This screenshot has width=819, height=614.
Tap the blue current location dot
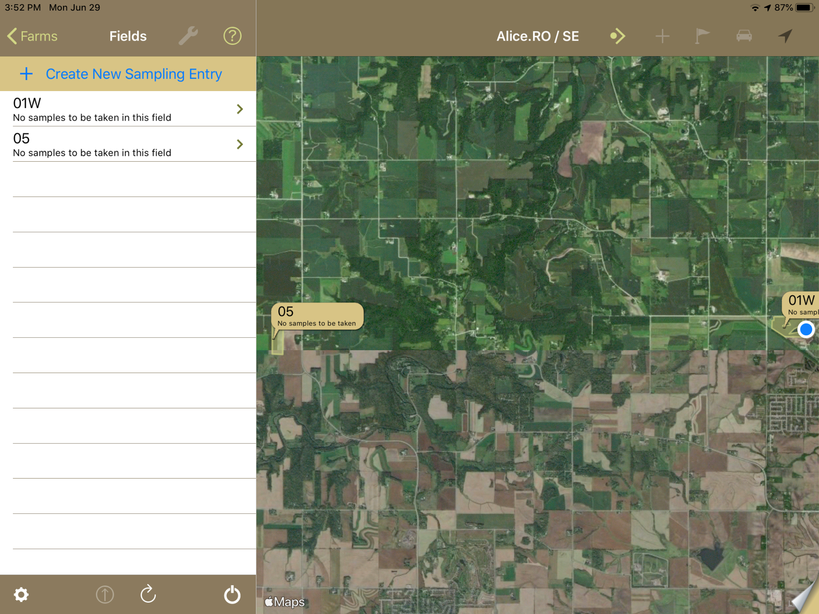point(806,329)
